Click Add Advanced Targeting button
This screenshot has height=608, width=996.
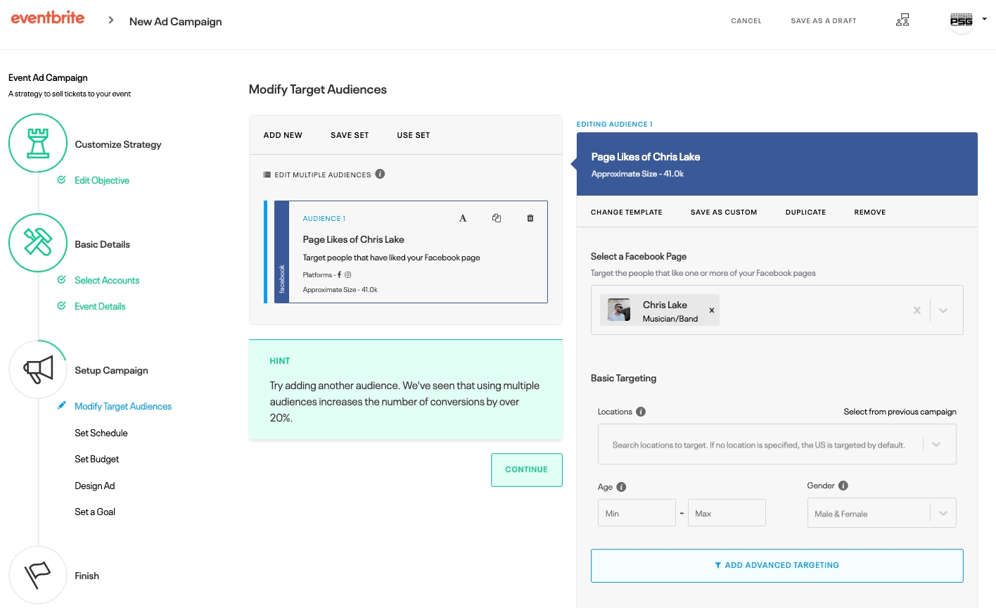[x=777, y=565]
